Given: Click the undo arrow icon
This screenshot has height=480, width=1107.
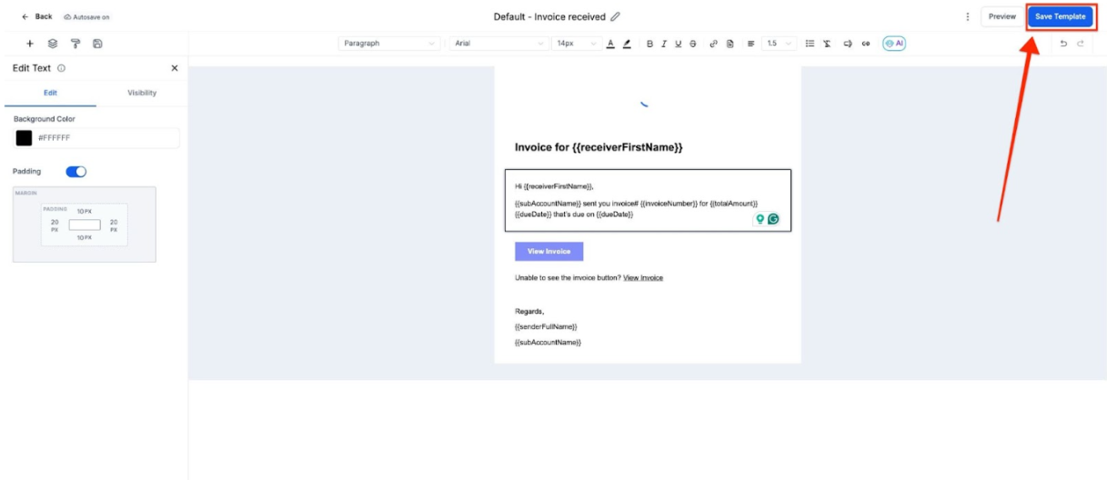Looking at the screenshot, I should click(x=1063, y=44).
